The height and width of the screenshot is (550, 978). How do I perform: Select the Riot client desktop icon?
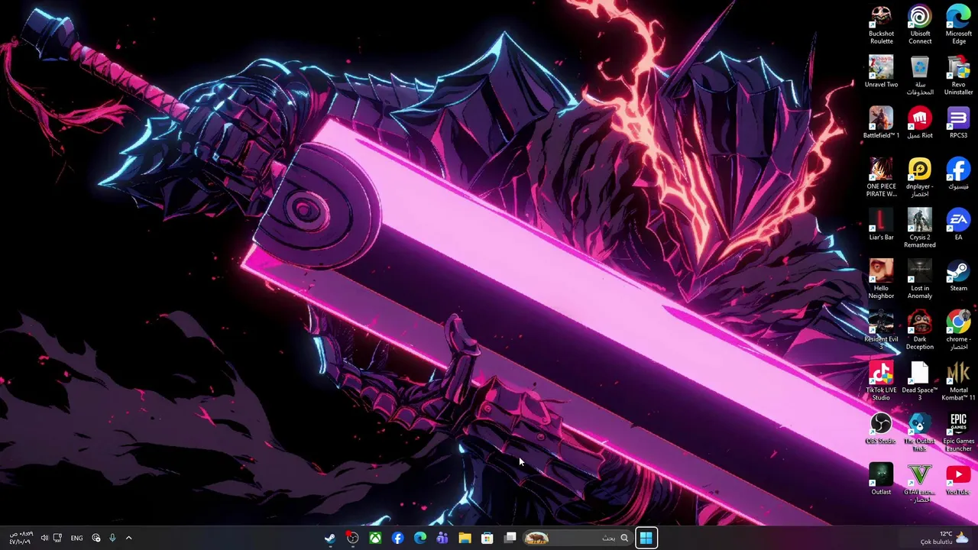pyautogui.click(x=920, y=124)
